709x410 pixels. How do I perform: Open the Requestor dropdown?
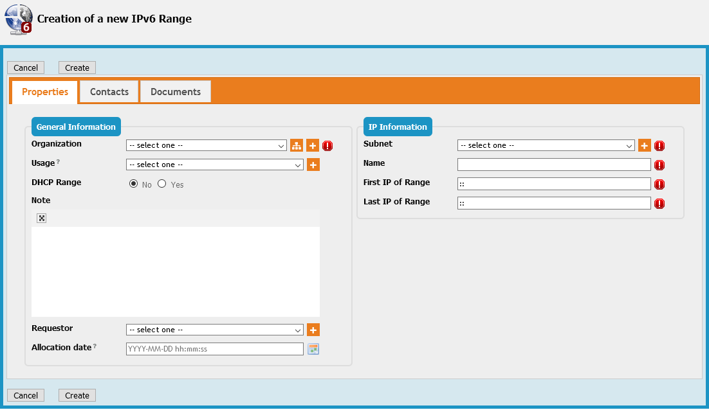(x=214, y=330)
